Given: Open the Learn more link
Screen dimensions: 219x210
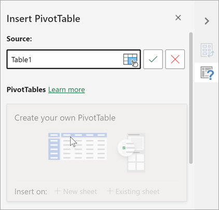Looking at the screenshot, I should click(x=66, y=90).
